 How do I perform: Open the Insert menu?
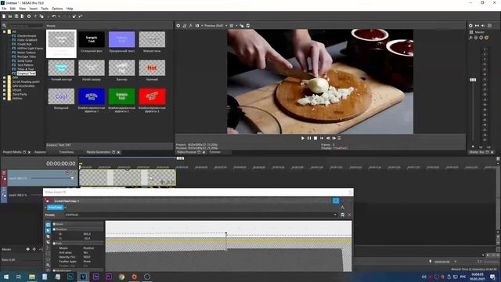pyautogui.click(x=33, y=9)
